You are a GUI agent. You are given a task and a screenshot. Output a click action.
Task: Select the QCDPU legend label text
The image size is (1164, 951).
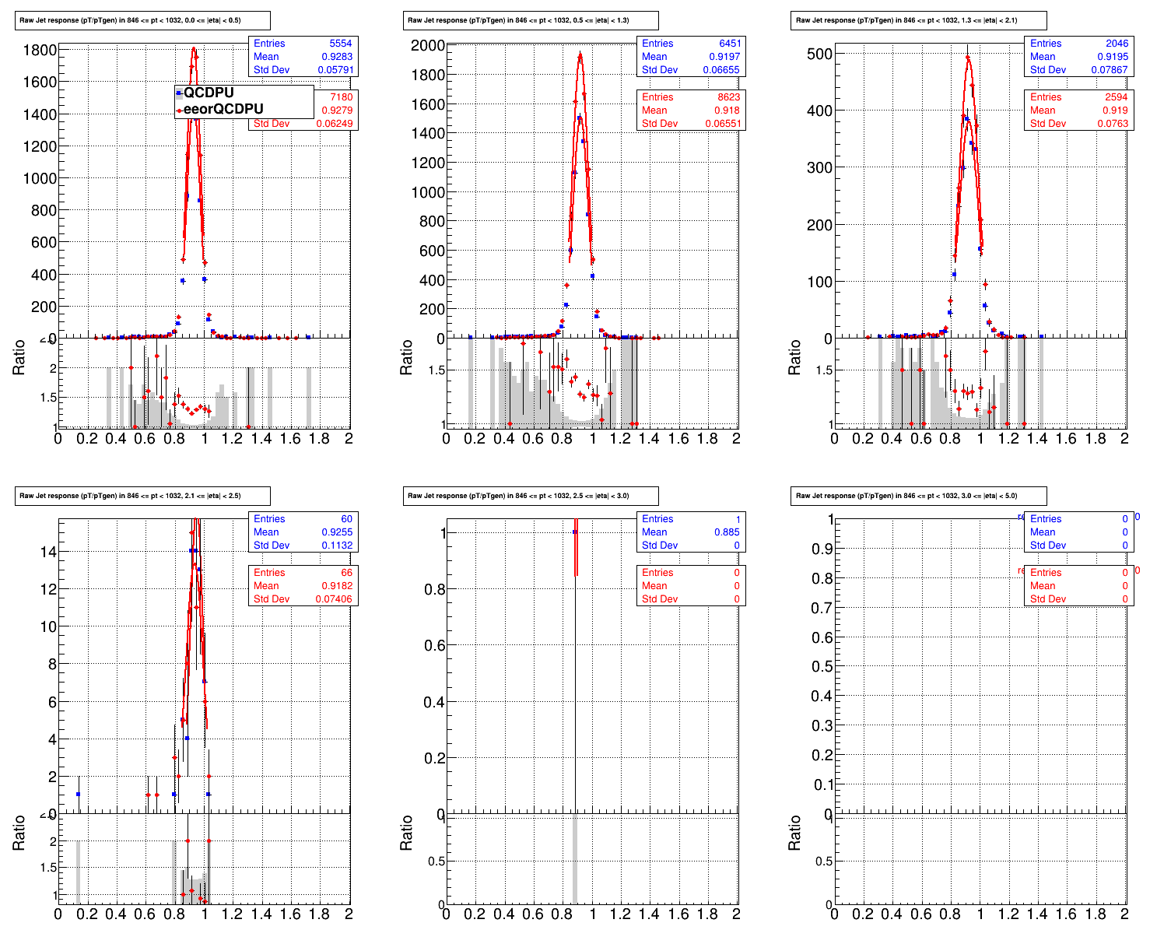[x=209, y=93]
